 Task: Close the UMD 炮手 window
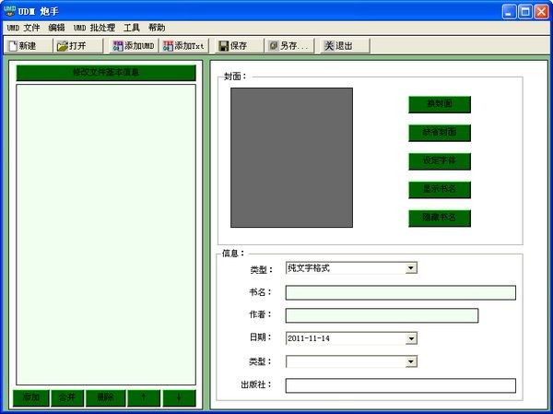tap(541, 12)
